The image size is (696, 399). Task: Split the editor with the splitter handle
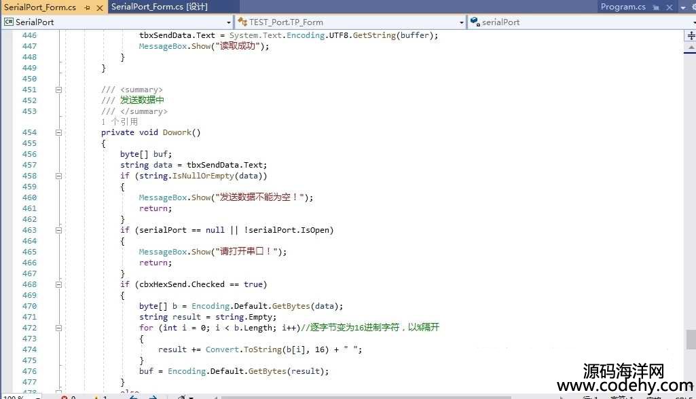tap(691, 35)
